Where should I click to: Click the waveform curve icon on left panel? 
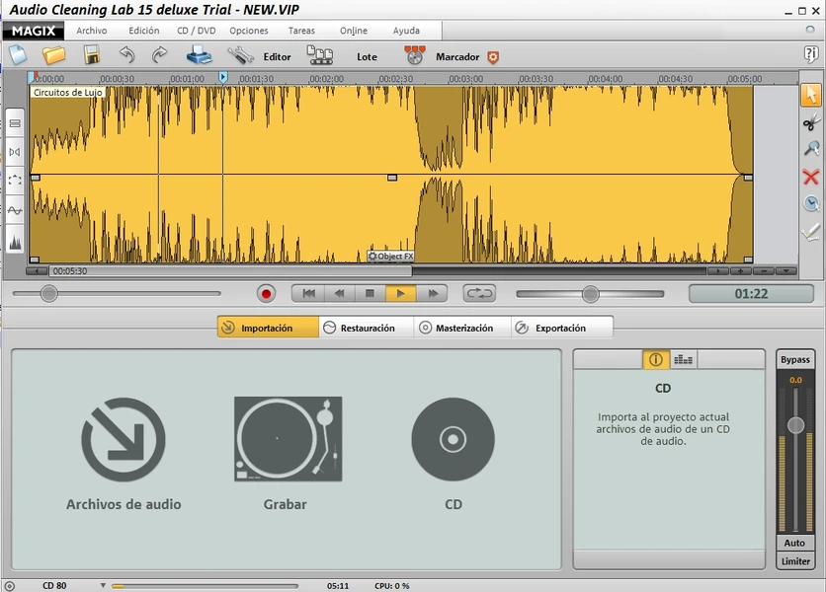15,210
